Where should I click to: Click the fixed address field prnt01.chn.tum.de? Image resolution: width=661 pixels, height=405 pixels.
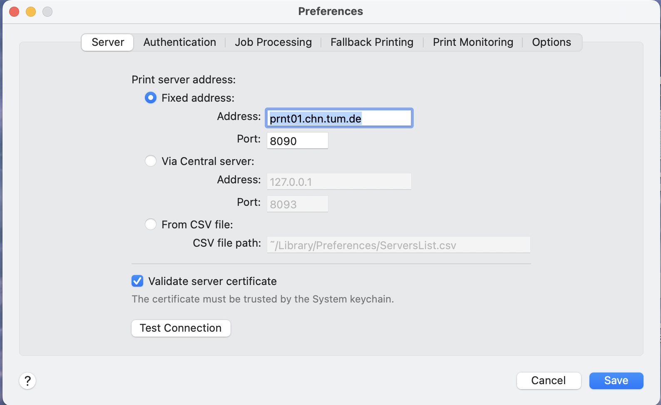coord(339,118)
